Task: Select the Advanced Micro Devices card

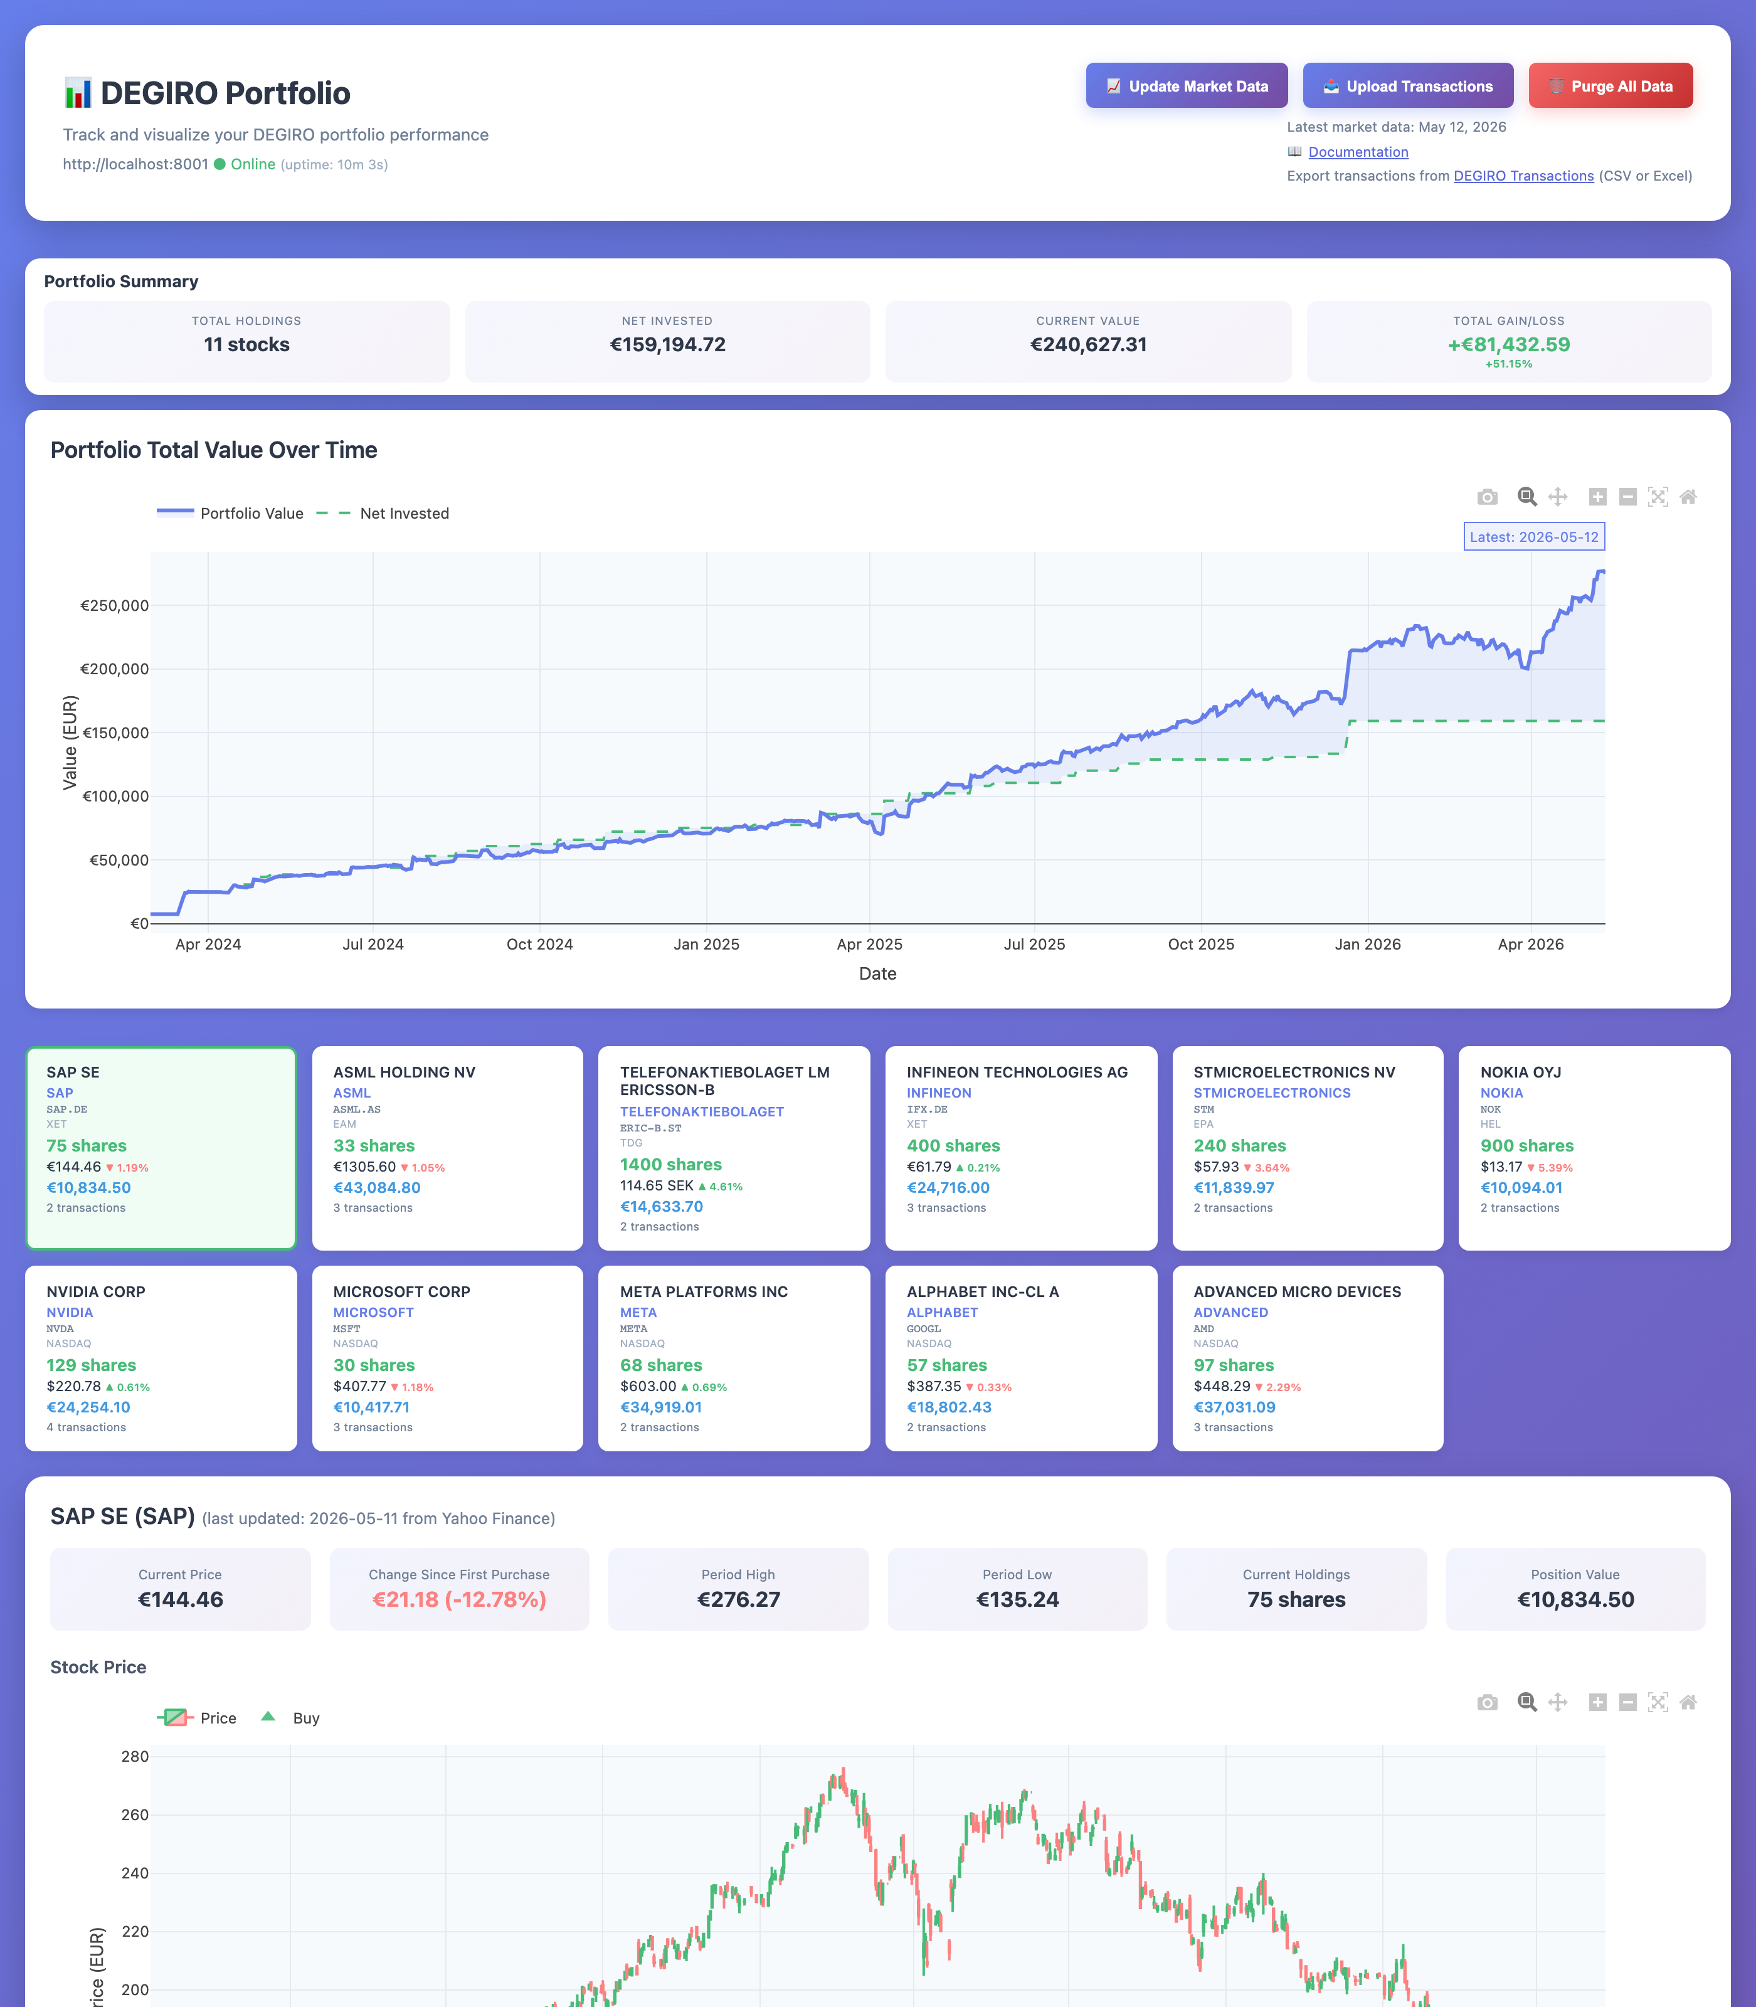Action: pyautogui.click(x=1307, y=1358)
